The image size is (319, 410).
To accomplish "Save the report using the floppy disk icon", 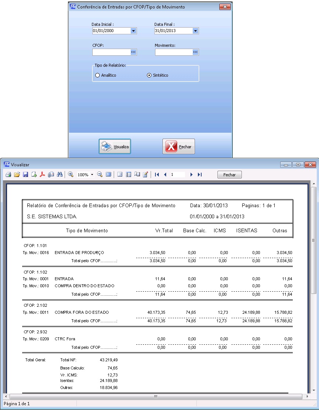I will coord(25,175).
